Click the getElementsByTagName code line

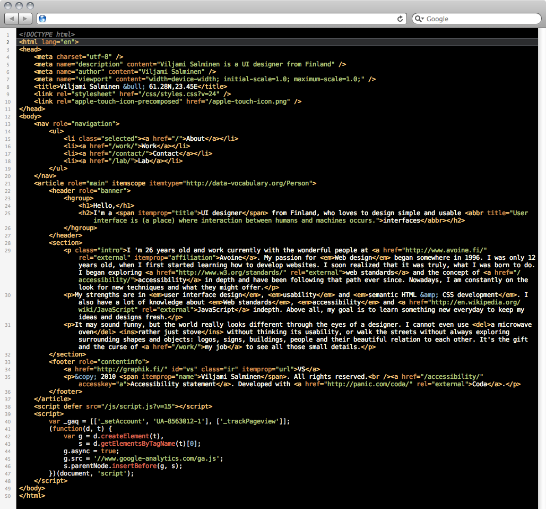pos(140,444)
